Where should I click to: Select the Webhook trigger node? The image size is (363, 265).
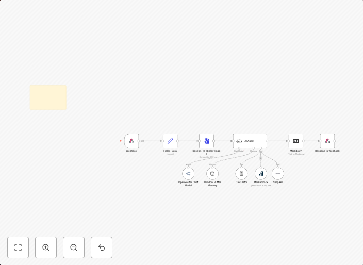pyautogui.click(x=131, y=141)
